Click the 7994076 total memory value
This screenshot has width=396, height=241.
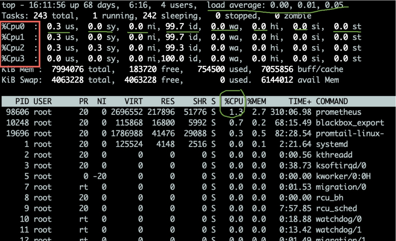pos(68,69)
